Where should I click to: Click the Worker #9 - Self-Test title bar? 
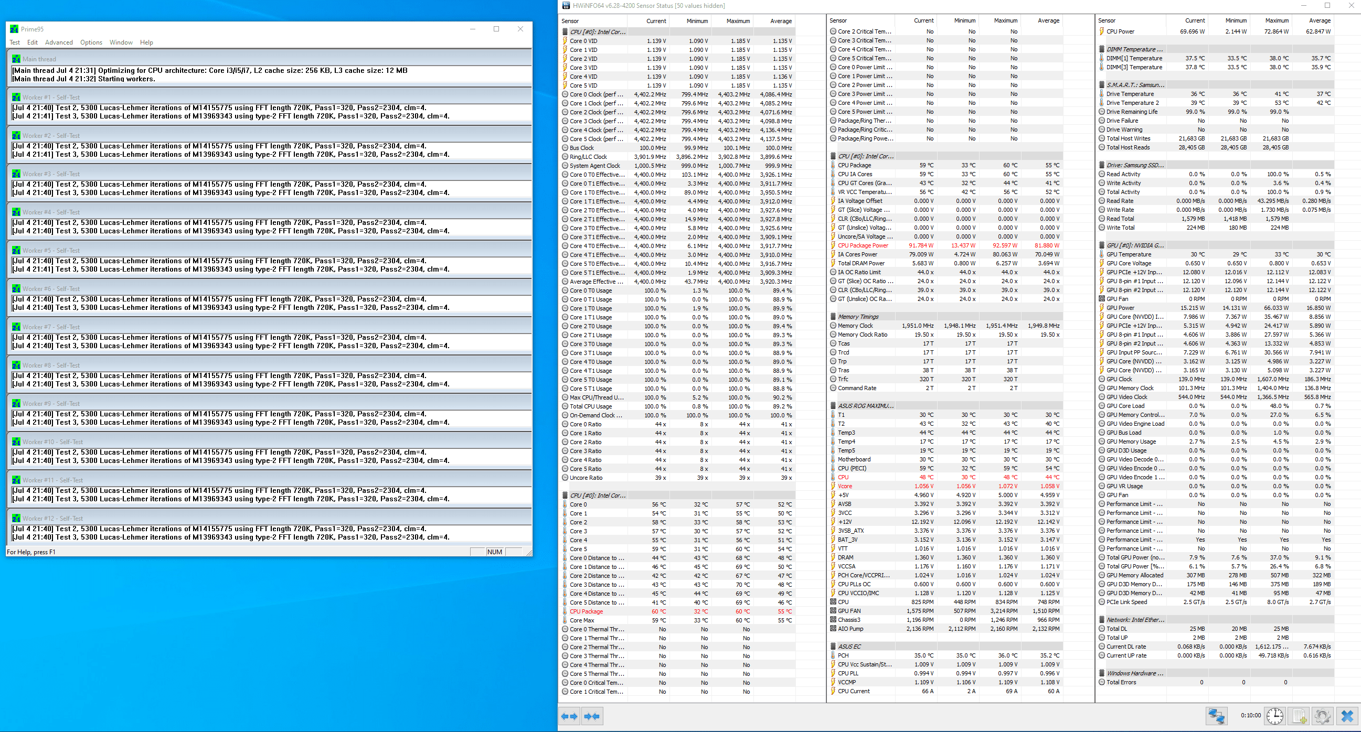[270, 404]
